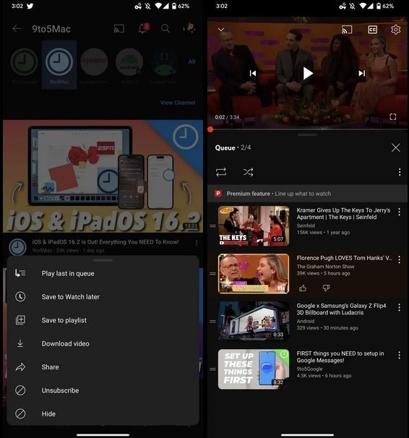Image resolution: width=409 pixels, height=438 pixels.
Task: Tap reorder handle of Seinfeld Keys video
Action: 212,226
